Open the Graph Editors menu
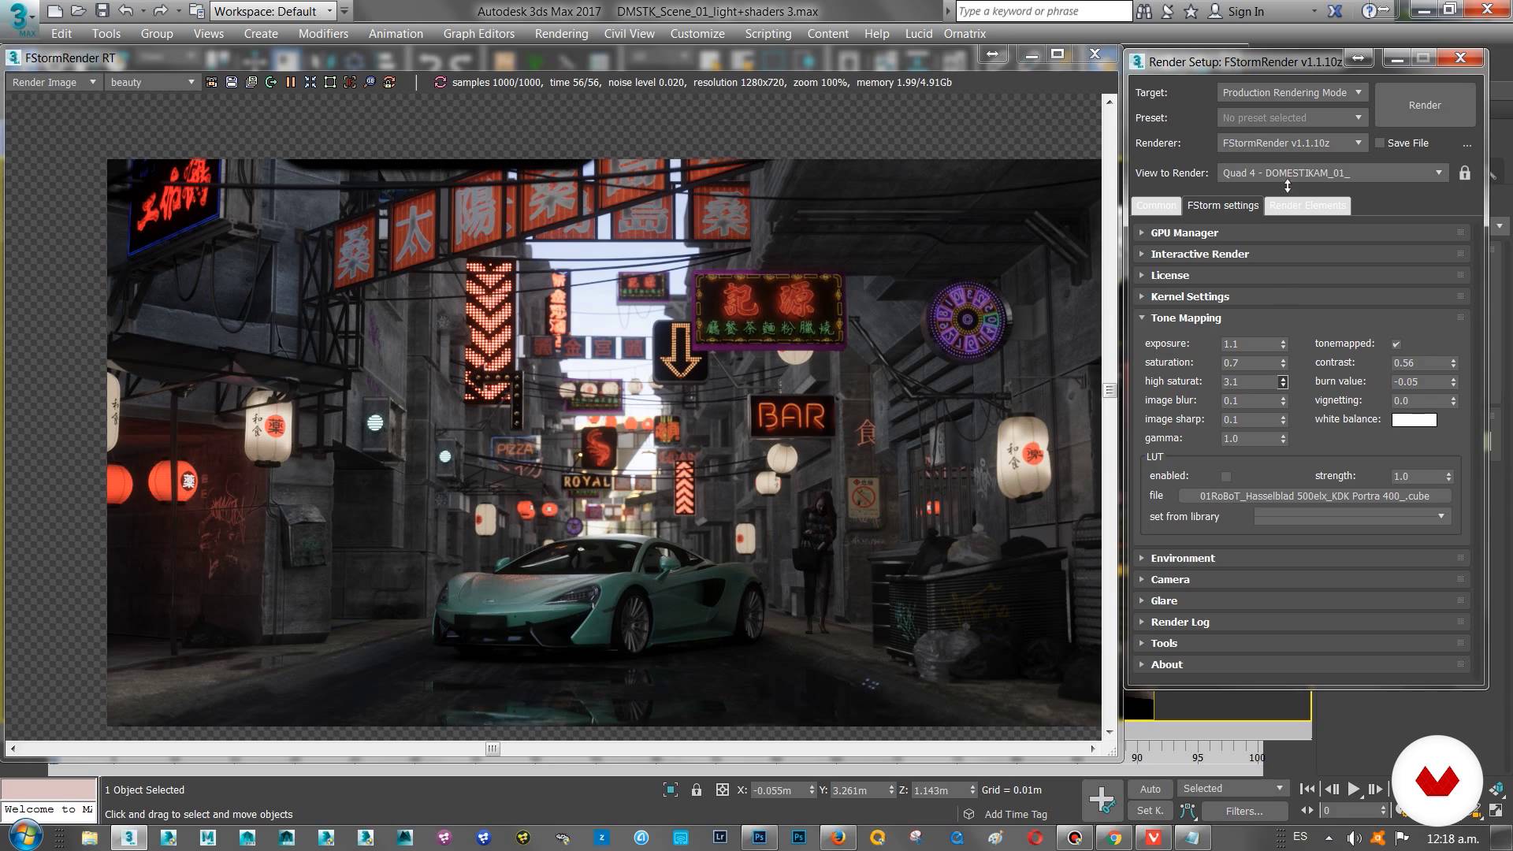 point(478,34)
